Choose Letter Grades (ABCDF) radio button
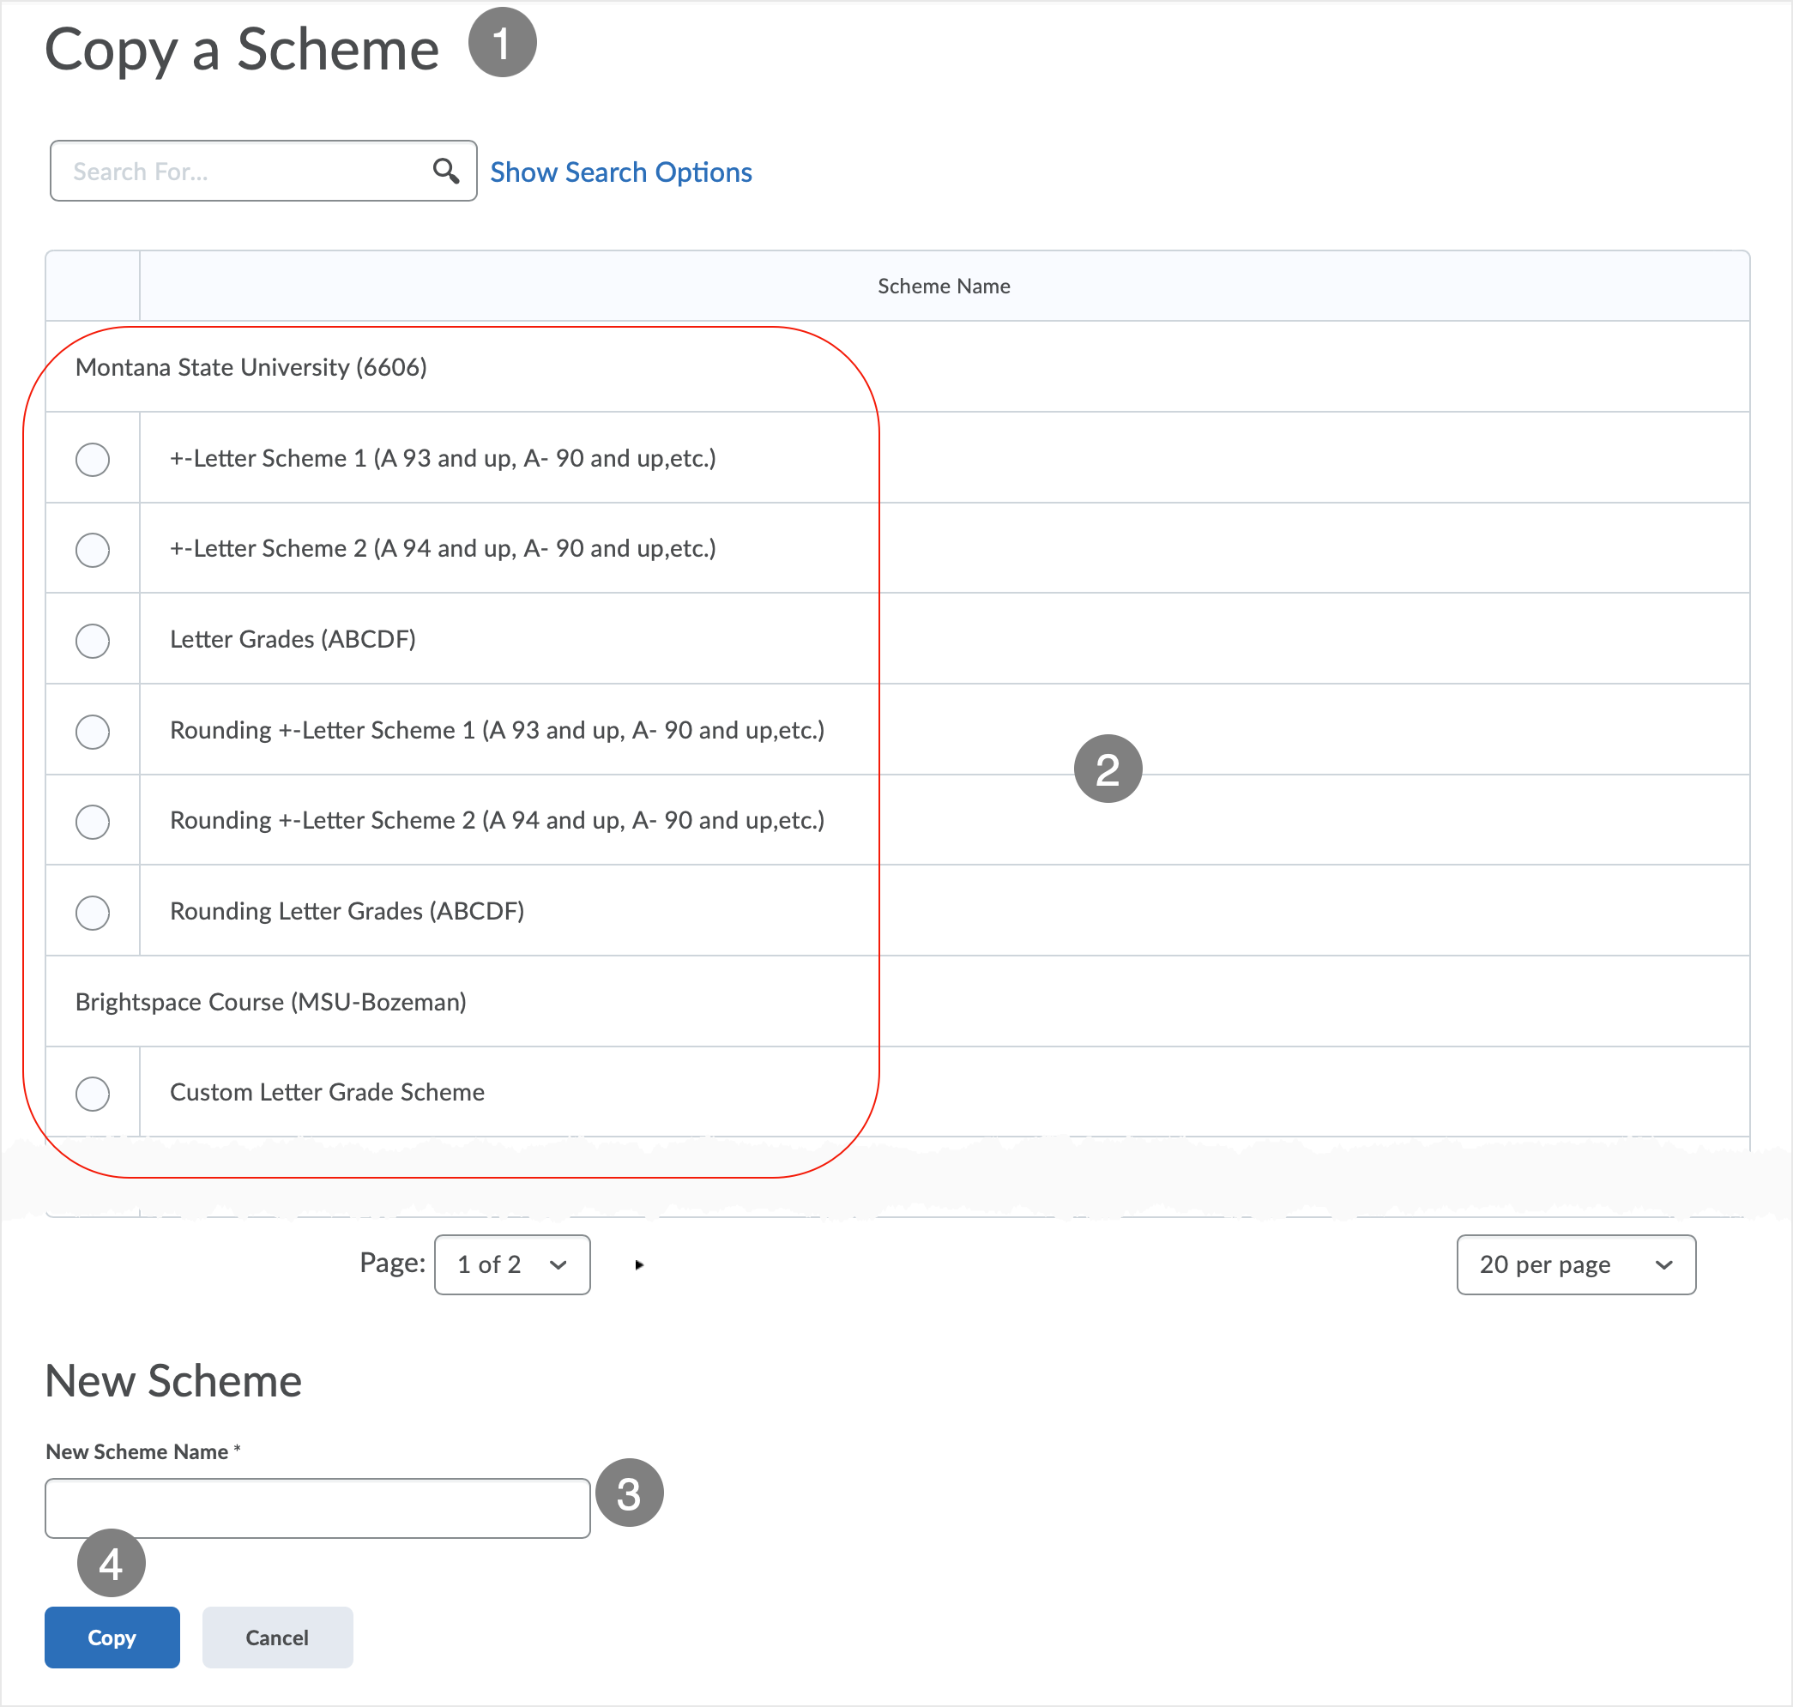This screenshot has width=1793, height=1707. tap(93, 641)
